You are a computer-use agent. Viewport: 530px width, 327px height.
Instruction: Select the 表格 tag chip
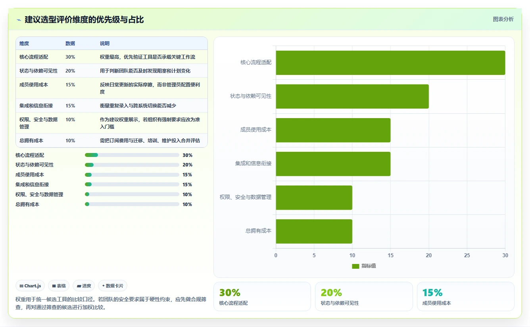click(x=59, y=286)
